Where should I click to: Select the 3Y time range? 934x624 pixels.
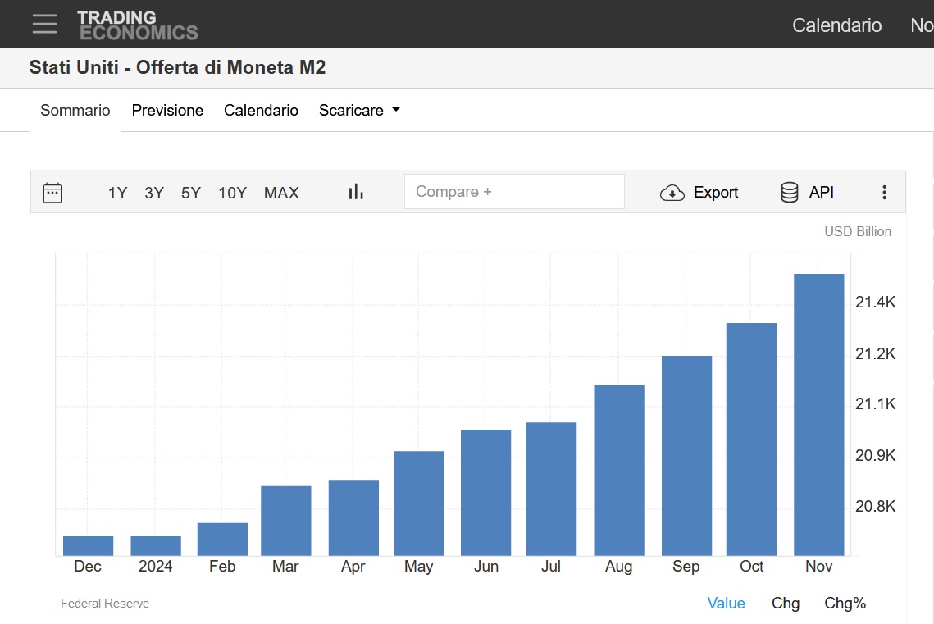(x=153, y=193)
